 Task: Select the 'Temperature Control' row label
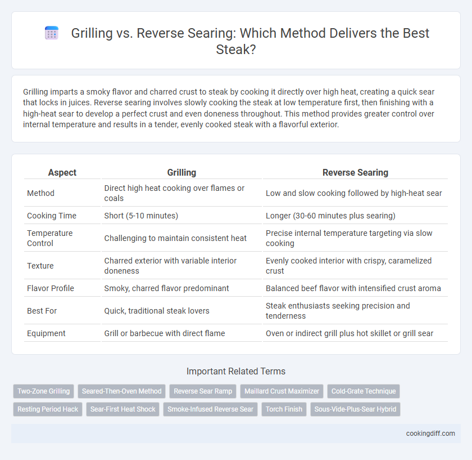point(49,238)
